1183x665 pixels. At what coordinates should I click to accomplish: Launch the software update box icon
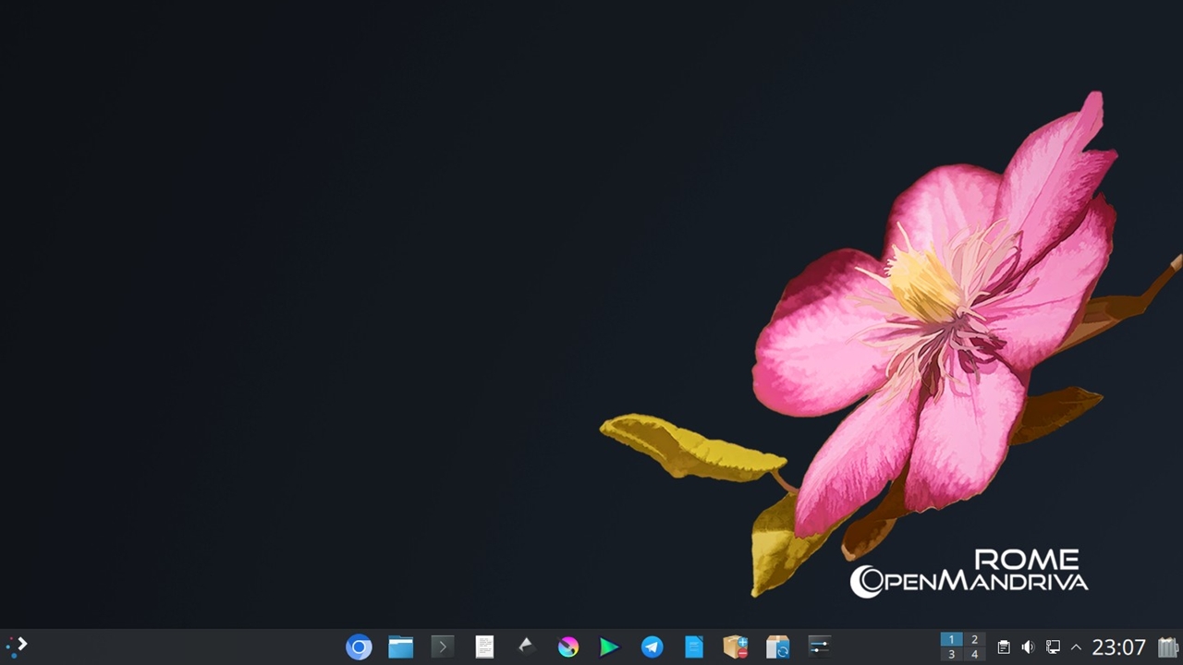coord(777,647)
